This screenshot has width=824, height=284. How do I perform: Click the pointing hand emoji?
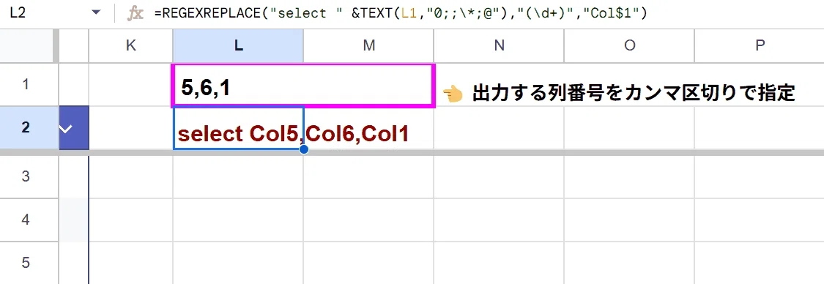[x=453, y=94]
